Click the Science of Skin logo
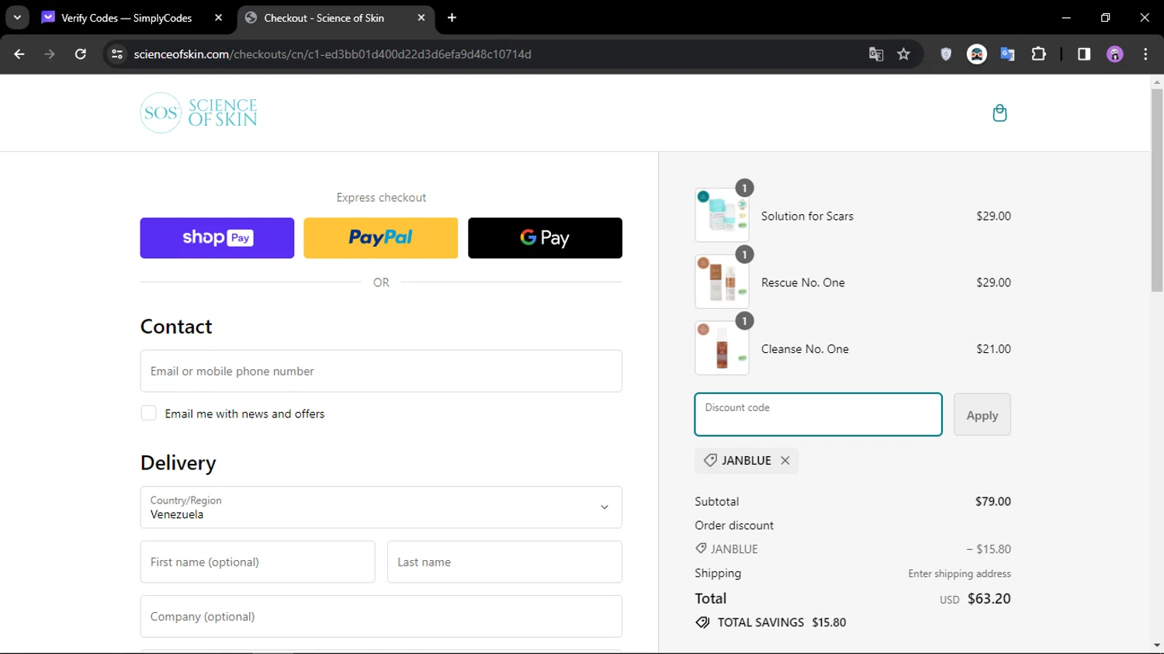 pyautogui.click(x=199, y=113)
